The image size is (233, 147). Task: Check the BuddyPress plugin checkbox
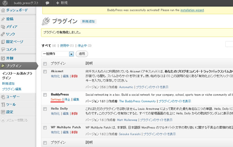click(x=45, y=95)
